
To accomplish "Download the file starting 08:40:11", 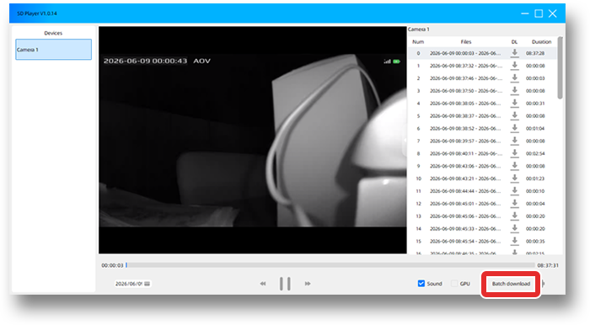I will tap(514, 153).
